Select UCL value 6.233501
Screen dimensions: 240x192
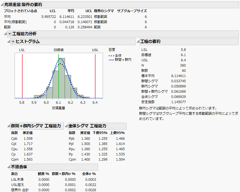(x=85, y=17)
